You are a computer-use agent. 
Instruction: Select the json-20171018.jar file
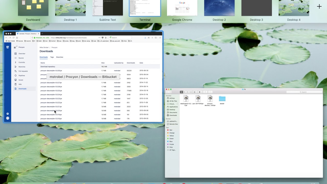tap(198, 100)
